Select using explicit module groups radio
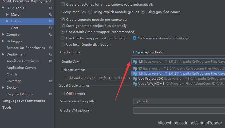 [x=90, y=12]
